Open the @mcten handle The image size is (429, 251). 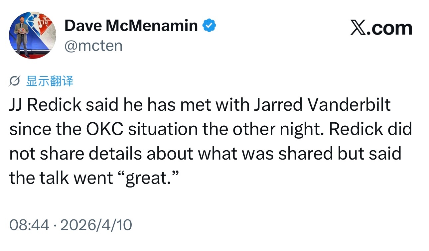pos(93,46)
